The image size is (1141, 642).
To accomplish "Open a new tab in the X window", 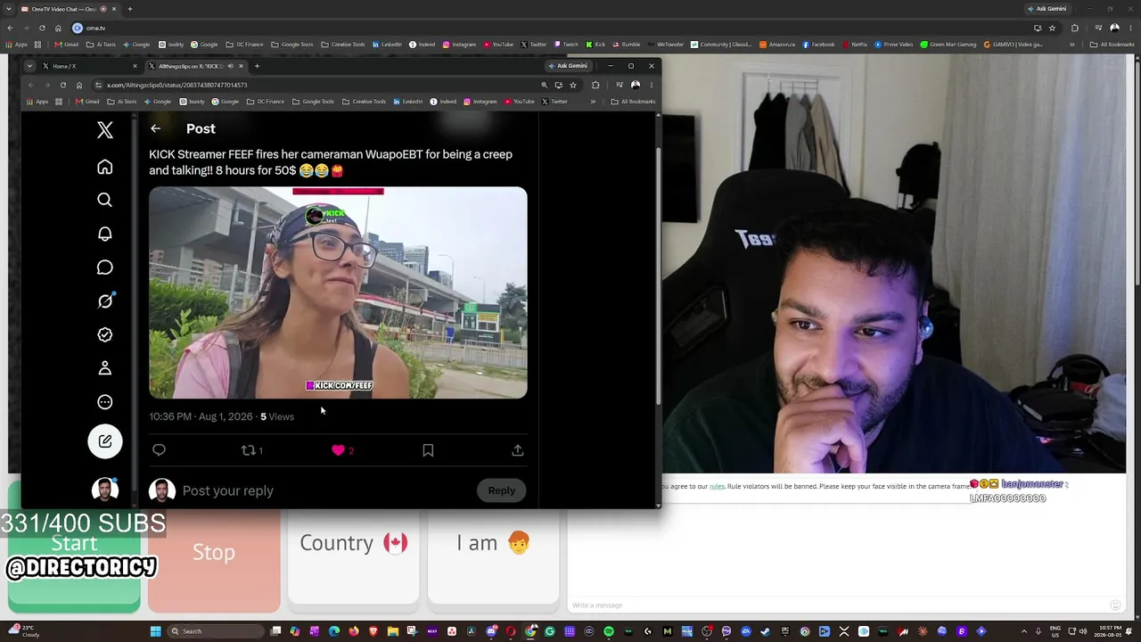I will coord(257,66).
